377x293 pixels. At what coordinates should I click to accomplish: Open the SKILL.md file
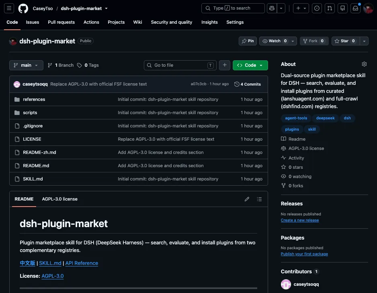coord(33,179)
